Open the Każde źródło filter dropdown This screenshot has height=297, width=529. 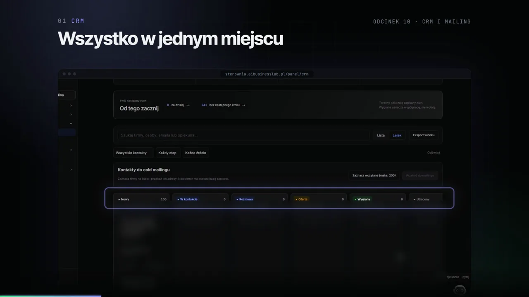195,153
